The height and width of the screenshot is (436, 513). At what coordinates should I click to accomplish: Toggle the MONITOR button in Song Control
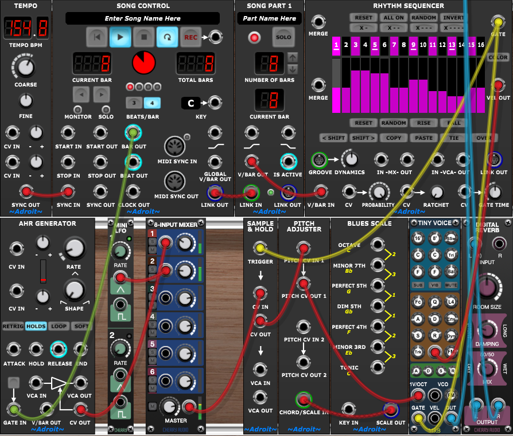(77, 109)
